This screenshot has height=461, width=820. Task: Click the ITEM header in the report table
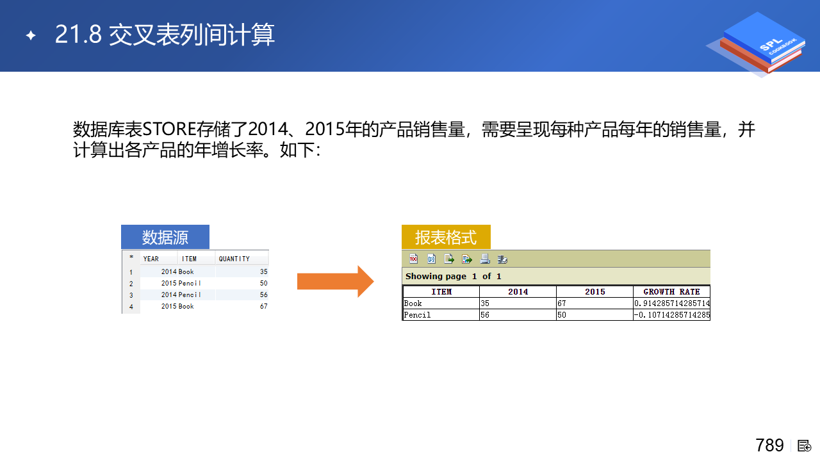pos(441,291)
